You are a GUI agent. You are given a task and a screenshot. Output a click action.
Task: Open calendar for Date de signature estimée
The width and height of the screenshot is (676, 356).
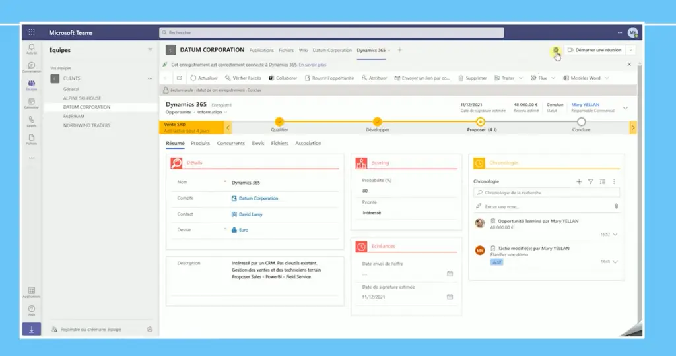450,297
